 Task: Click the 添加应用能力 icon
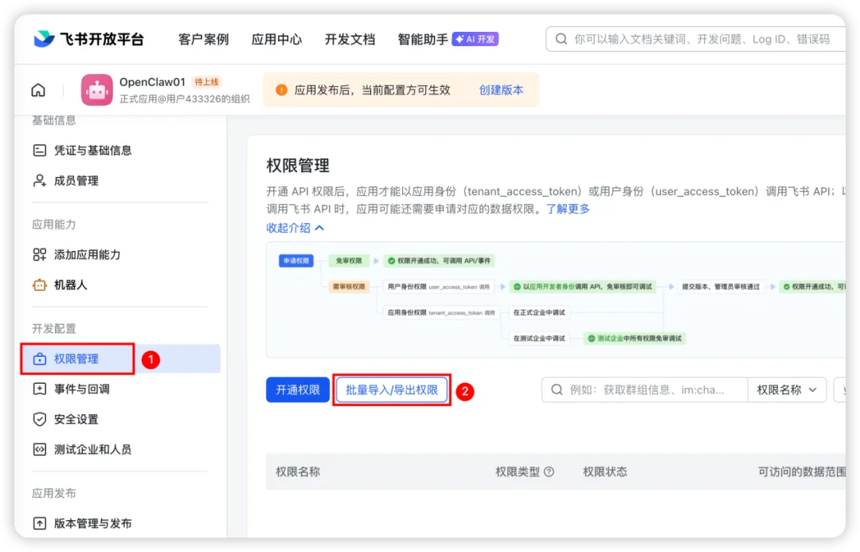(37, 254)
